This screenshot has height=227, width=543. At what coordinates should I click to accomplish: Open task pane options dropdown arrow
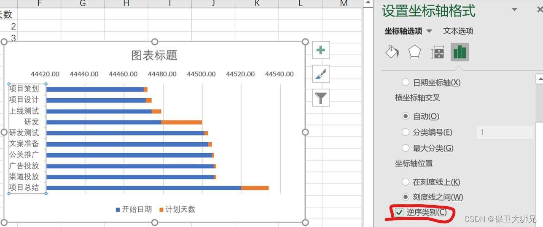514,10
